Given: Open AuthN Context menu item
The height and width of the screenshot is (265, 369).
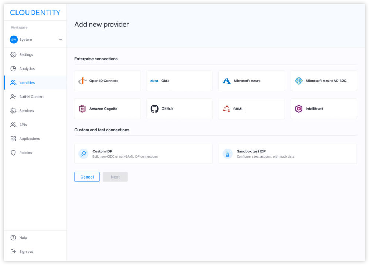Looking at the screenshot, I should coord(35,97).
